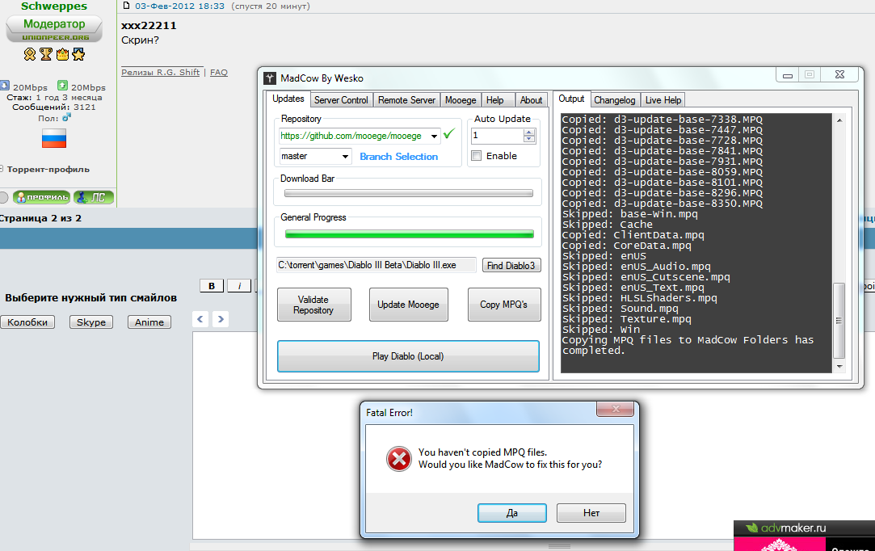This screenshot has height=551, width=875.
Task: Open the Remote Server tab
Action: (x=406, y=100)
